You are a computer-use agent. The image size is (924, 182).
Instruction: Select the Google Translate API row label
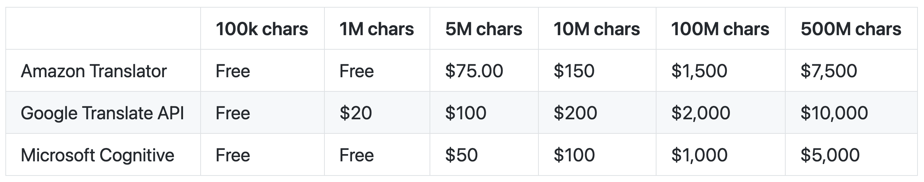coord(103,113)
